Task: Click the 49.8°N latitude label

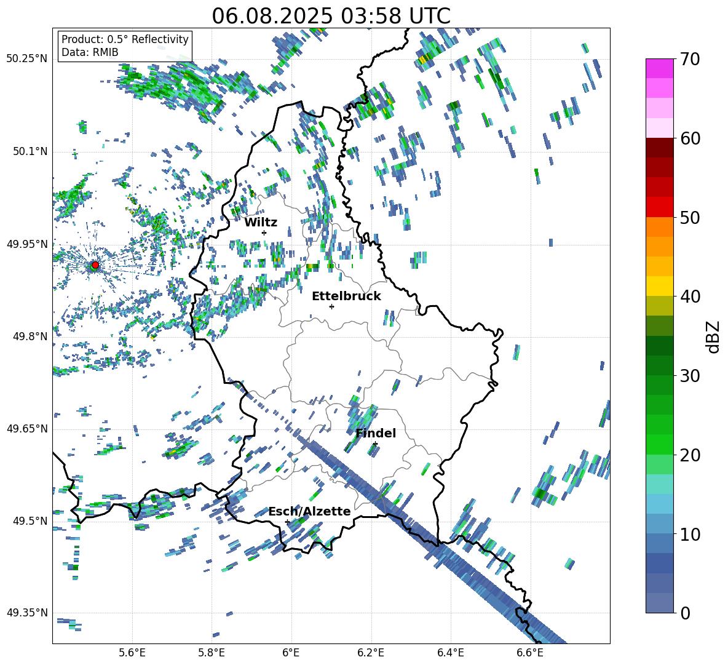Action: [30, 336]
